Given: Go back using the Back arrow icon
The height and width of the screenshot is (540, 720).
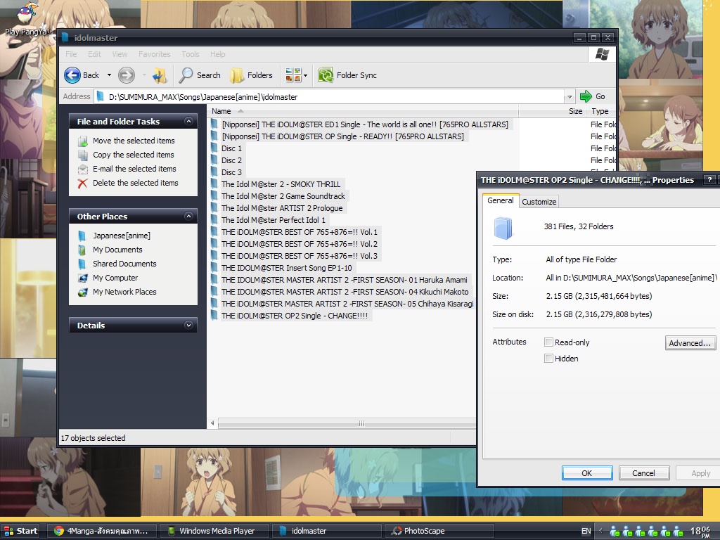Looking at the screenshot, I should tap(72, 75).
